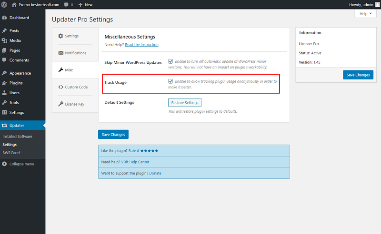This screenshot has height=234, width=381.
Task: Open Installed Software submenu item
Action: pyautogui.click(x=17, y=136)
